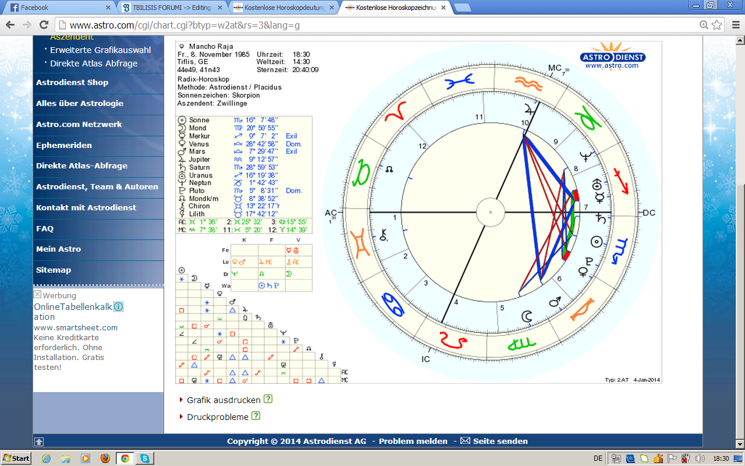Click the up-arrow icon in the footer bar
The width and height of the screenshot is (745, 466).
pos(39,442)
